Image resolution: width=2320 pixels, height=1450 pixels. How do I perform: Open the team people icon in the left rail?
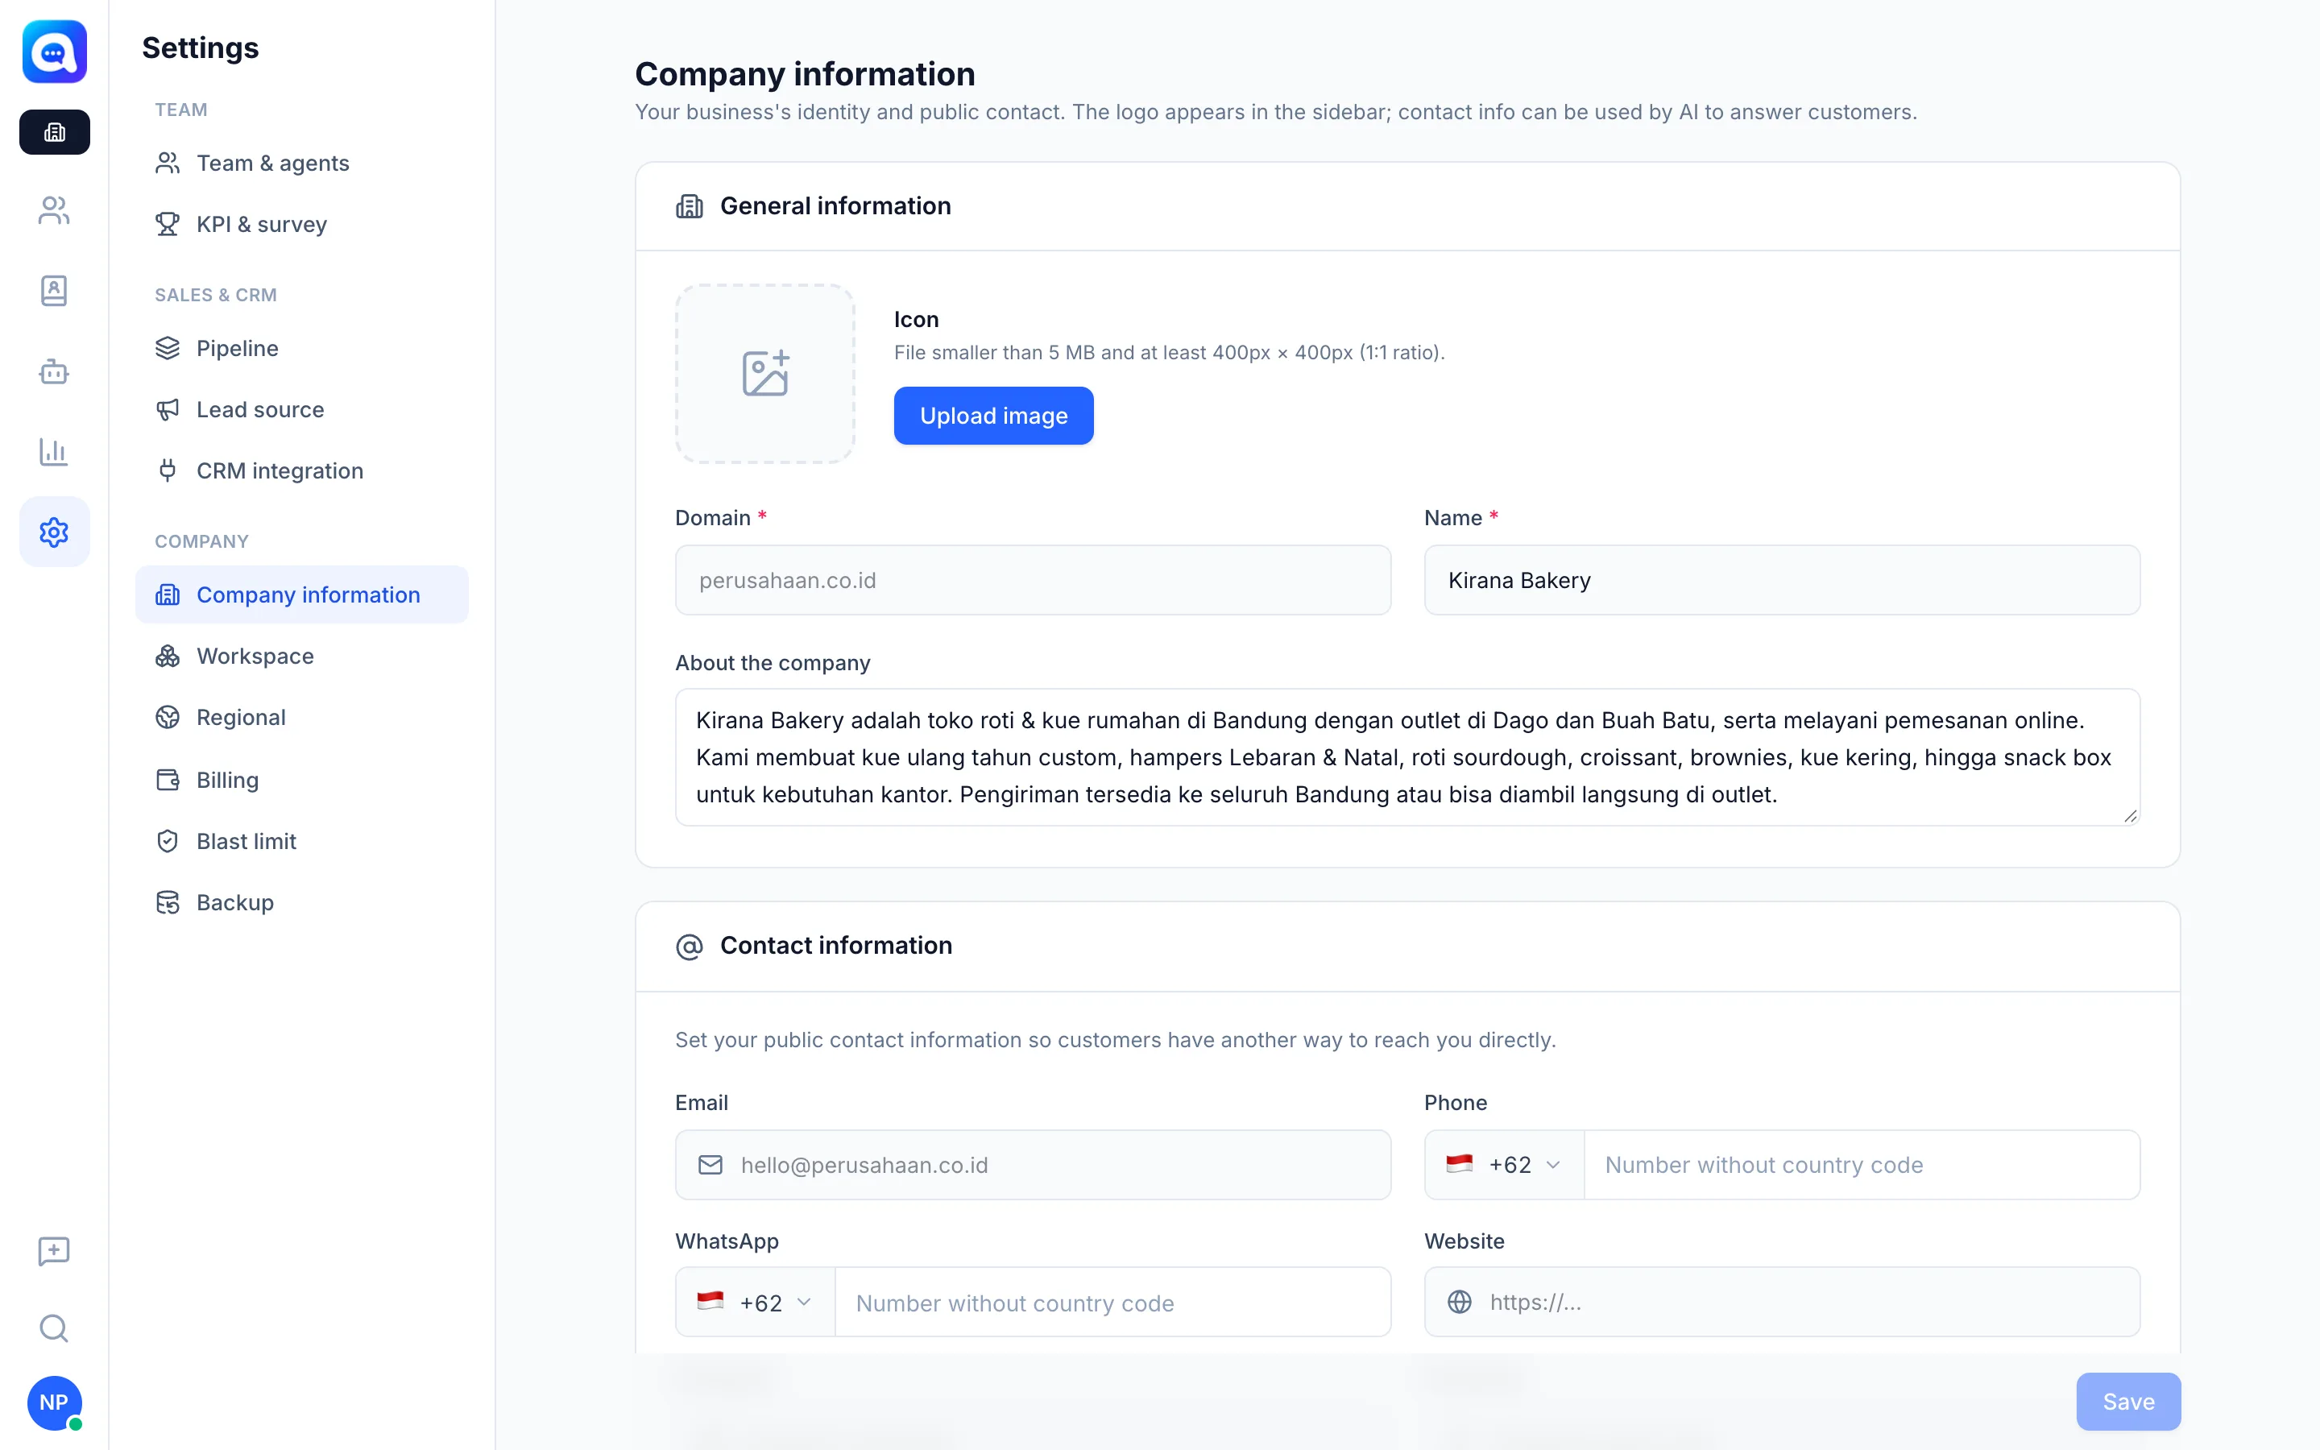click(55, 211)
